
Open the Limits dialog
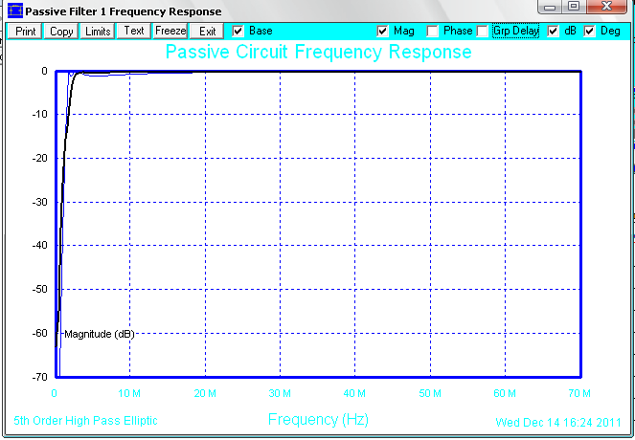tap(98, 32)
